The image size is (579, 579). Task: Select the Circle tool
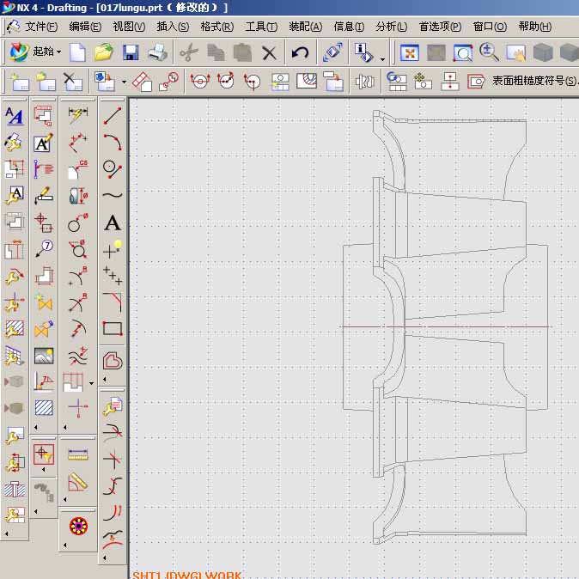click(x=113, y=169)
